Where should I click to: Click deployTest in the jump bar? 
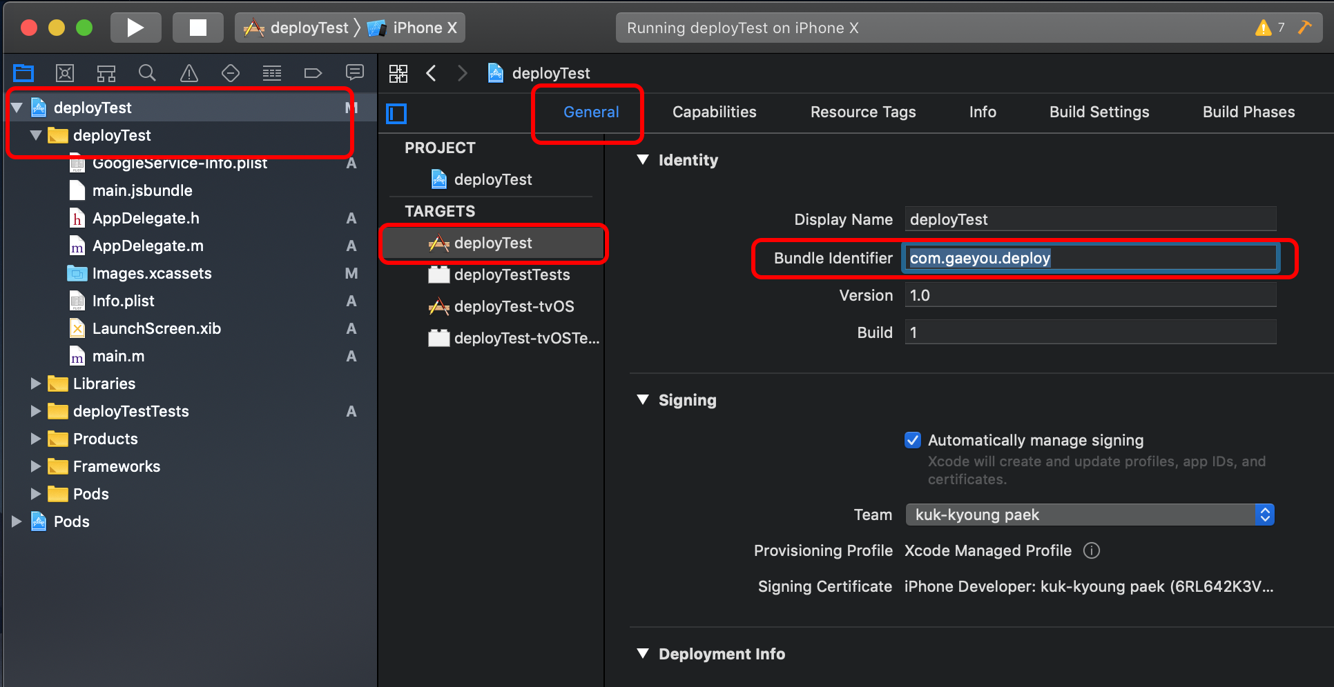click(x=539, y=73)
